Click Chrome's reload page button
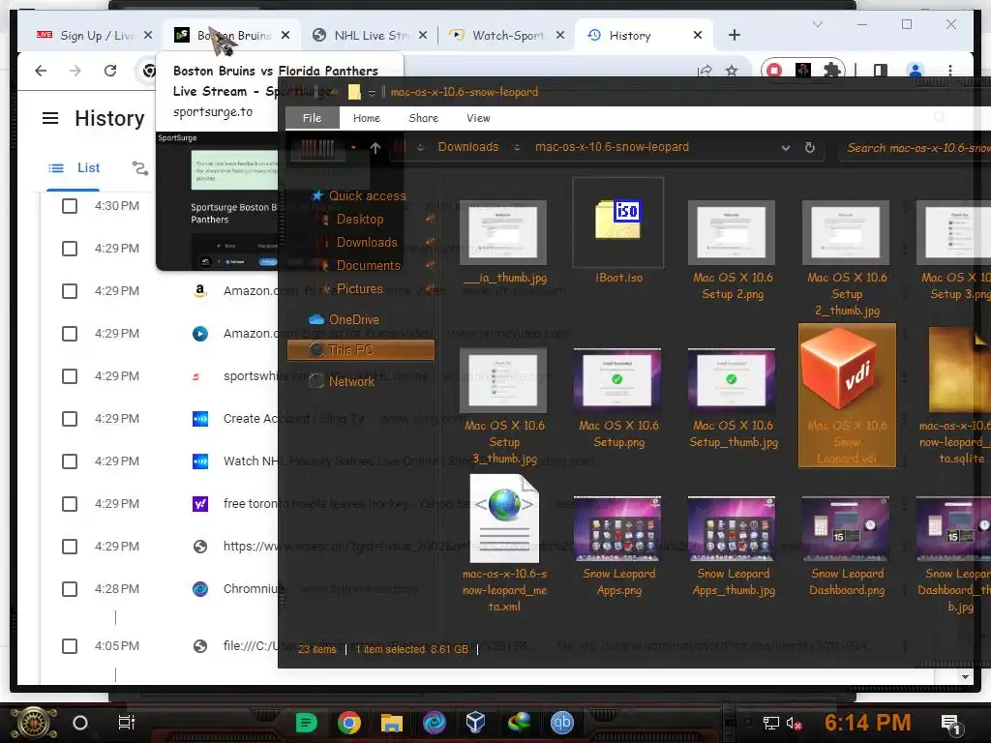This screenshot has height=743, width=991. click(x=110, y=71)
